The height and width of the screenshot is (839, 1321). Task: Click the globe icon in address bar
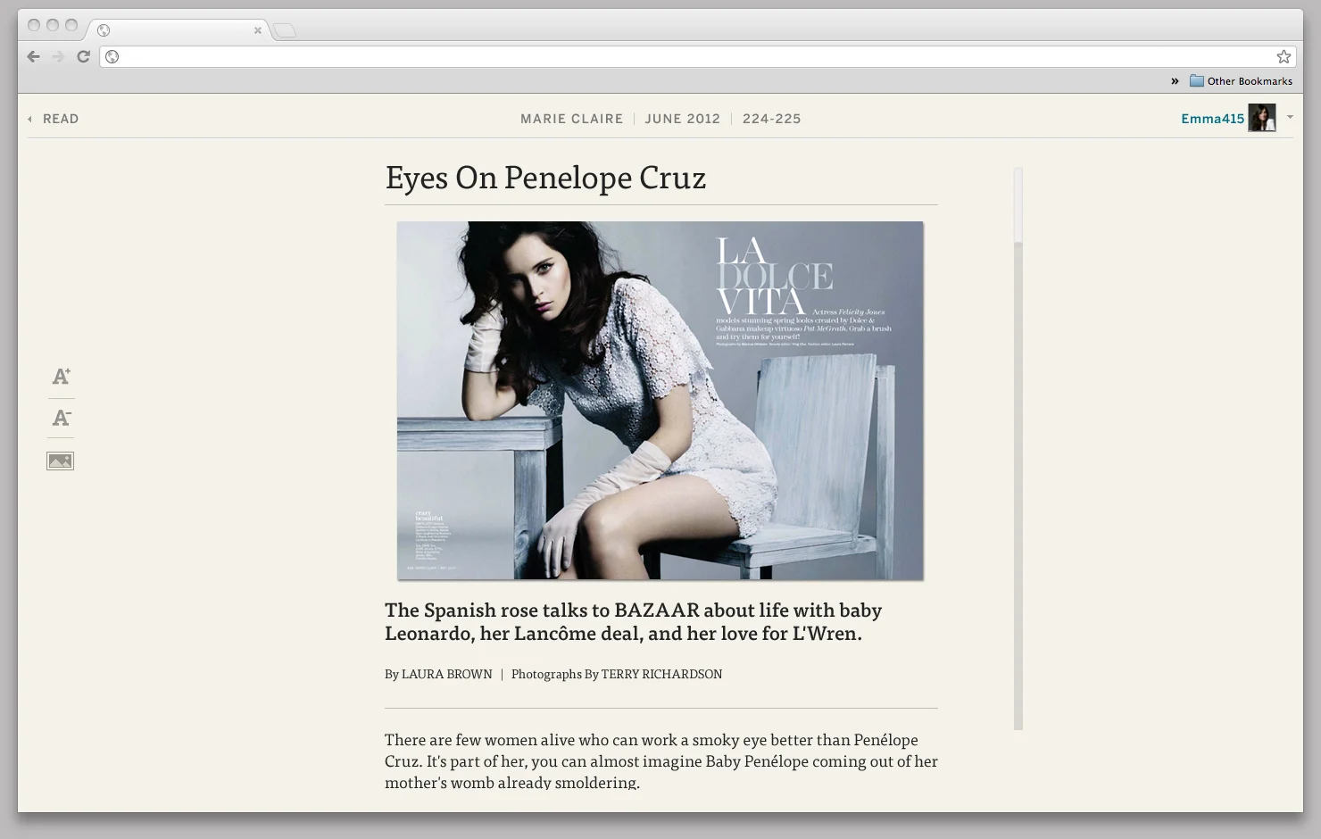[x=112, y=56]
